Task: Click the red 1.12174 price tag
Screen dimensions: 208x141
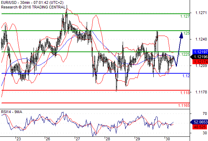Action: click(200, 62)
